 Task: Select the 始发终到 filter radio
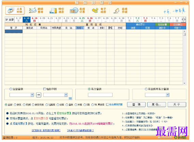pos(33,105)
